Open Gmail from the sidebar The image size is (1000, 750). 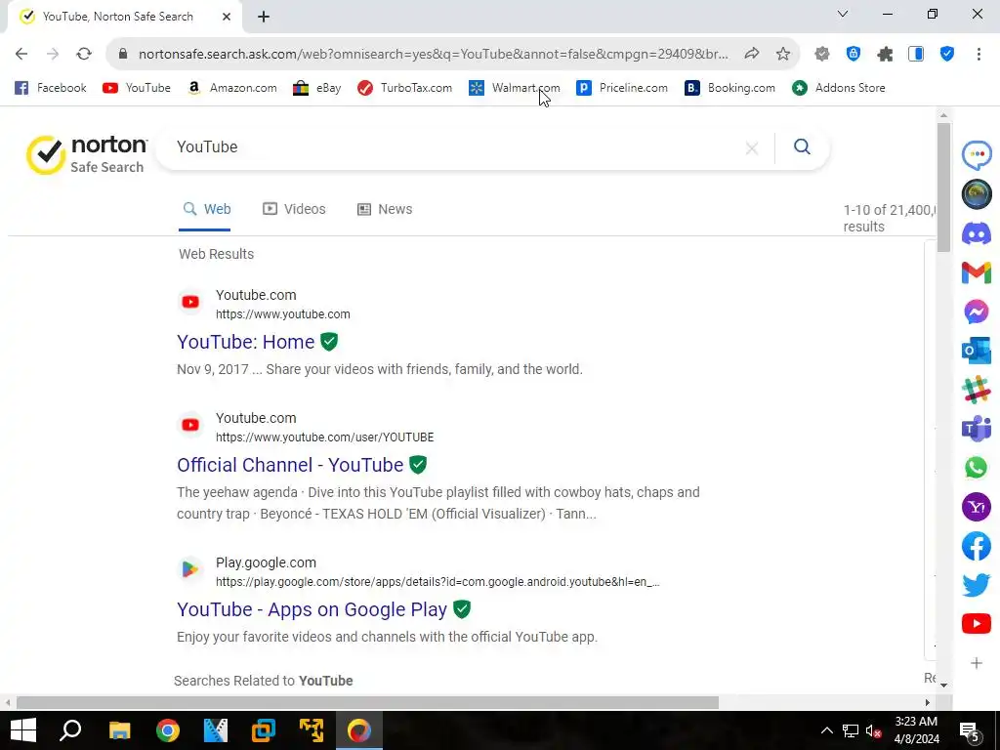click(x=977, y=273)
